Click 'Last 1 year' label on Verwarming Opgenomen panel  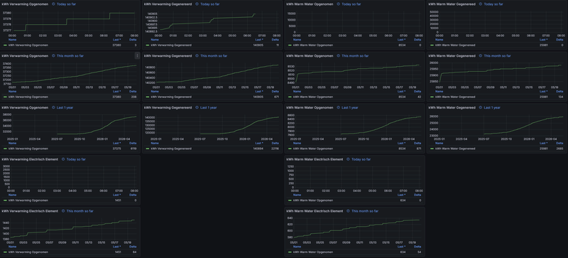point(65,107)
